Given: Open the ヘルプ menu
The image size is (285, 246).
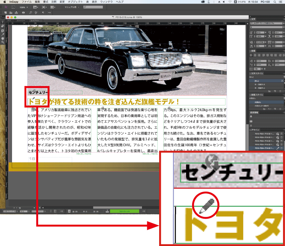Looking at the screenshot, I should 120,2.
